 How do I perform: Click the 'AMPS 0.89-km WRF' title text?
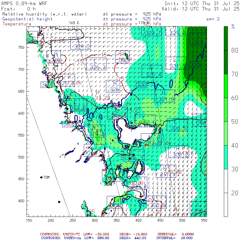tap(24, 3)
